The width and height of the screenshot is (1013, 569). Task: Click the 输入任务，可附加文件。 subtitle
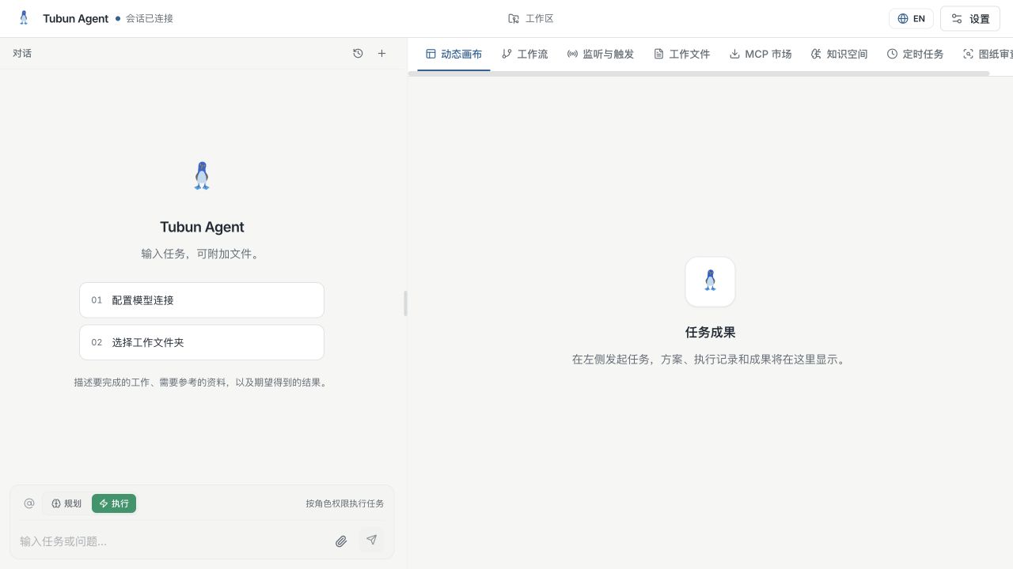(202, 254)
